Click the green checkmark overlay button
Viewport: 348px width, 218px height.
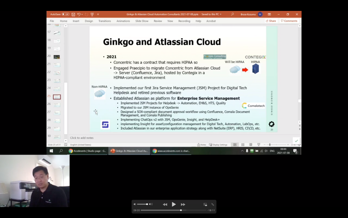(296, 141)
